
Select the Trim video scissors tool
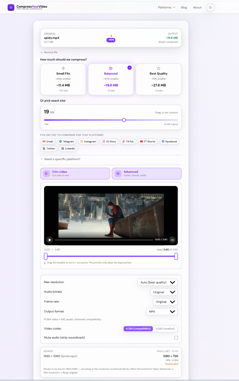coord(46,174)
